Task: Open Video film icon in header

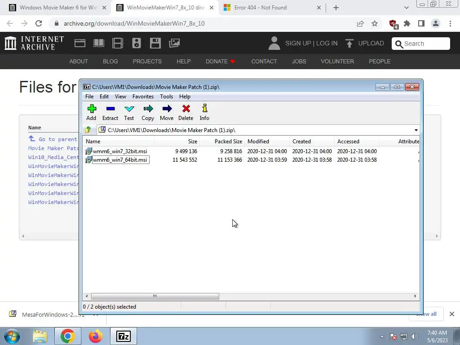Action: [x=118, y=44]
